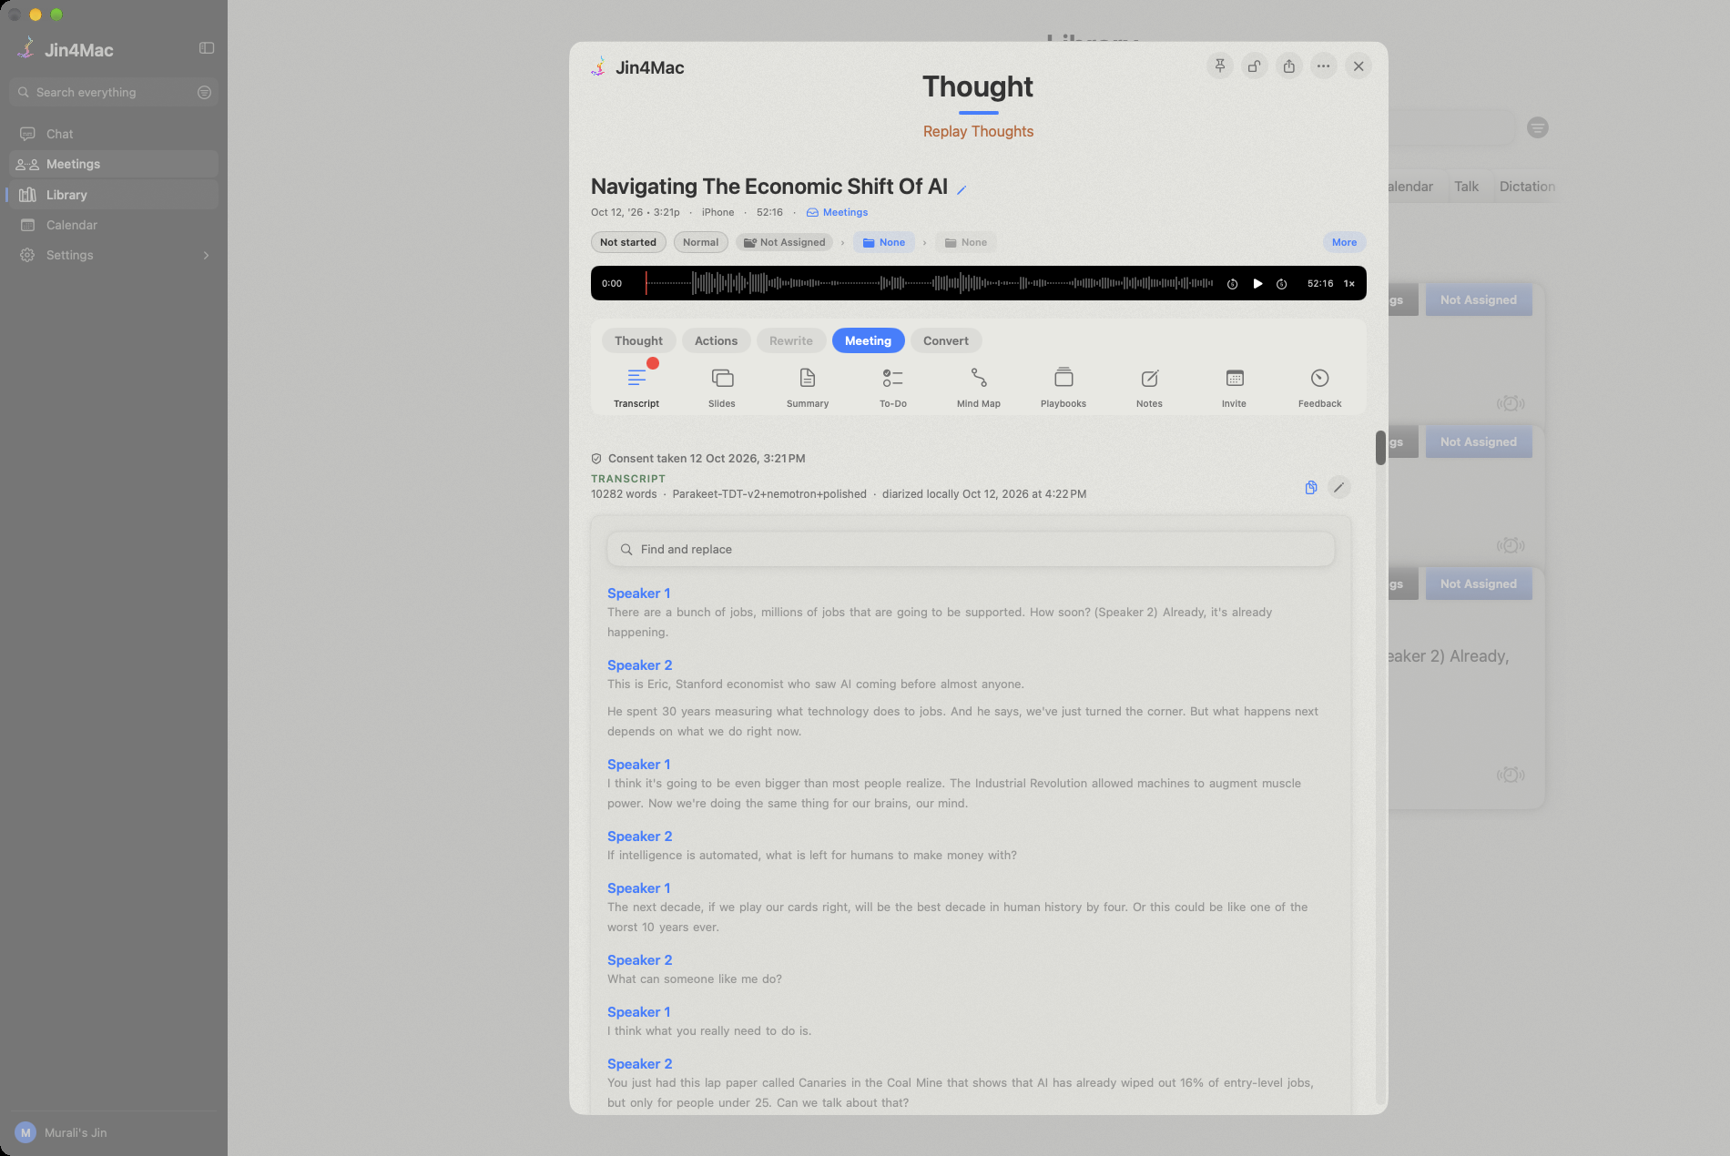
Task: Click the Replay Thoughts link
Action: point(979,131)
